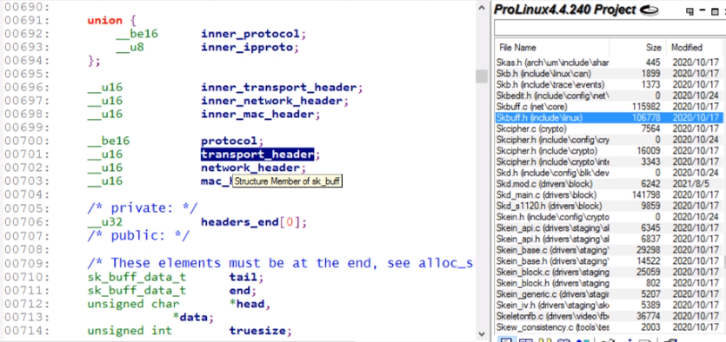Click the inner_network_header identifier

pyautogui.click(x=271, y=101)
